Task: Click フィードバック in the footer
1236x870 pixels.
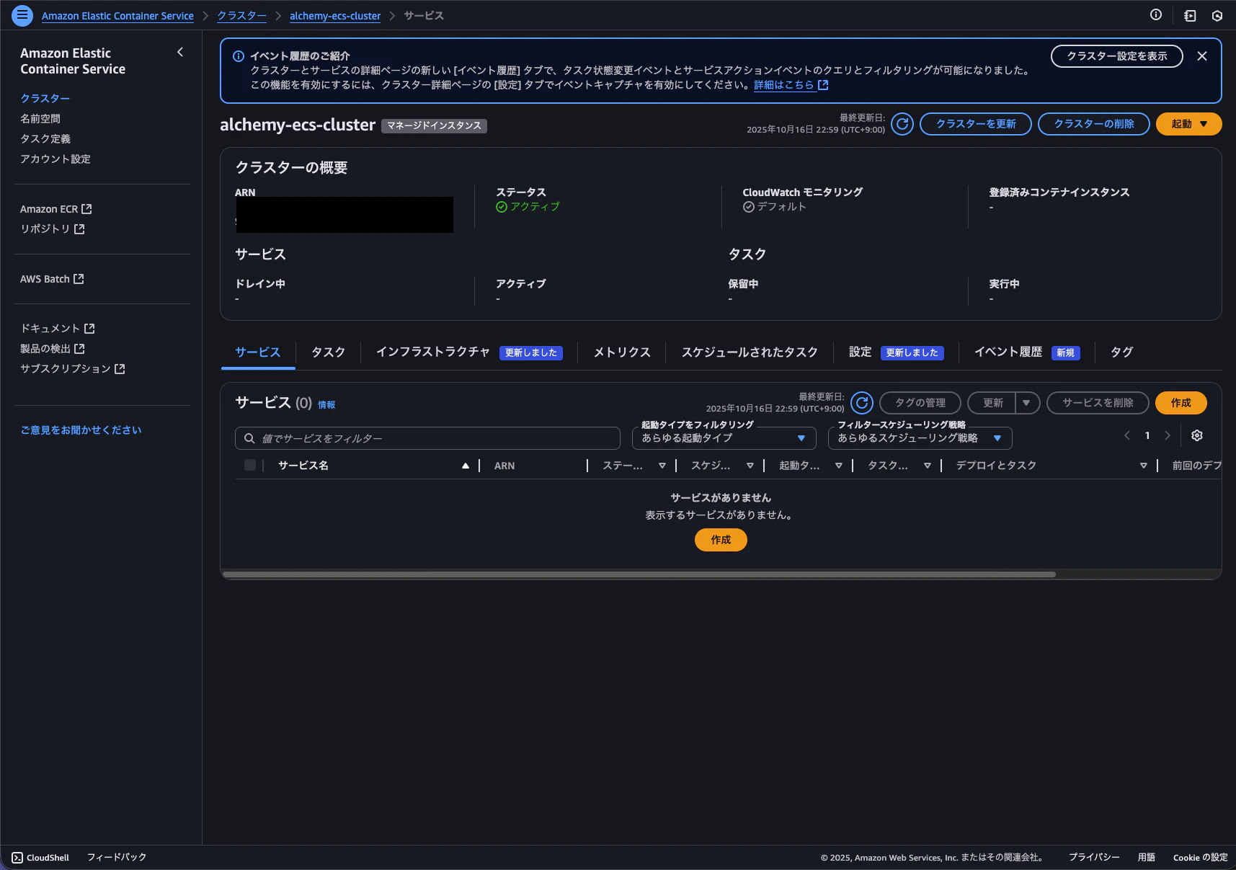Action: pyautogui.click(x=117, y=857)
